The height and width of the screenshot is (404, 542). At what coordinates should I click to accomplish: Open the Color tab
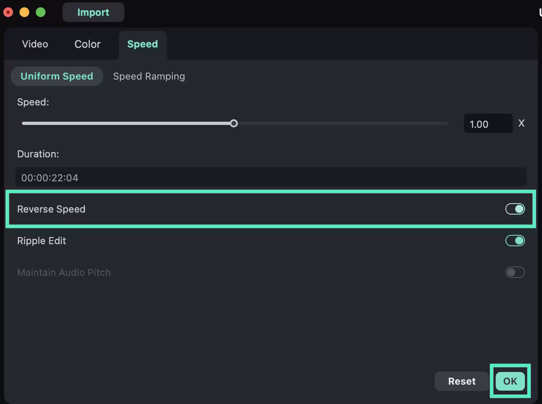pos(87,44)
